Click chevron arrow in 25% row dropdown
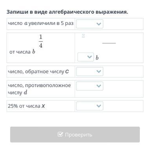150x151 pixels. point(99,106)
